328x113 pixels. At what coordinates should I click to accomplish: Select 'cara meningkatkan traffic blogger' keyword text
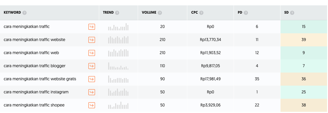pyautogui.click(x=35, y=66)
